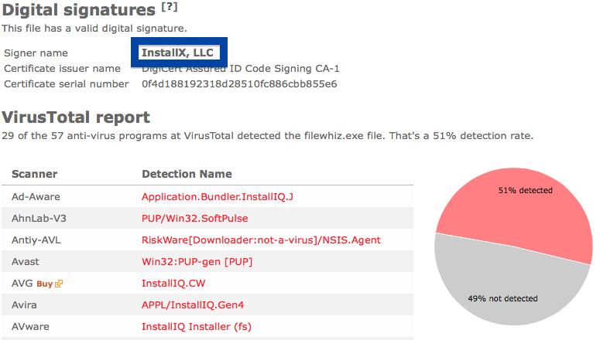The width and height of the screenshot is (600, 340).
Task: Select the Ad-Aware scanner row
Action: 207,197
